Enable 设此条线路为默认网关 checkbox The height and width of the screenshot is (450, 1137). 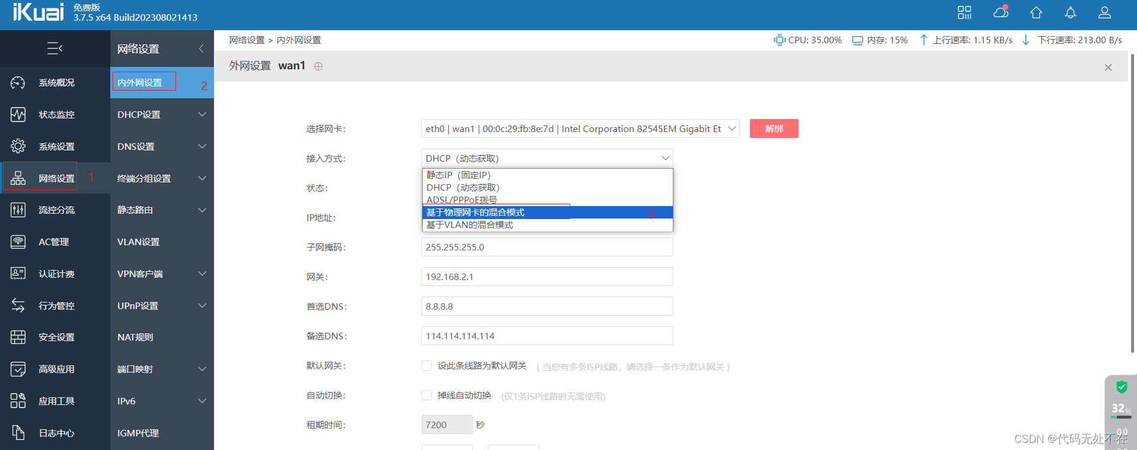point(426,366)
